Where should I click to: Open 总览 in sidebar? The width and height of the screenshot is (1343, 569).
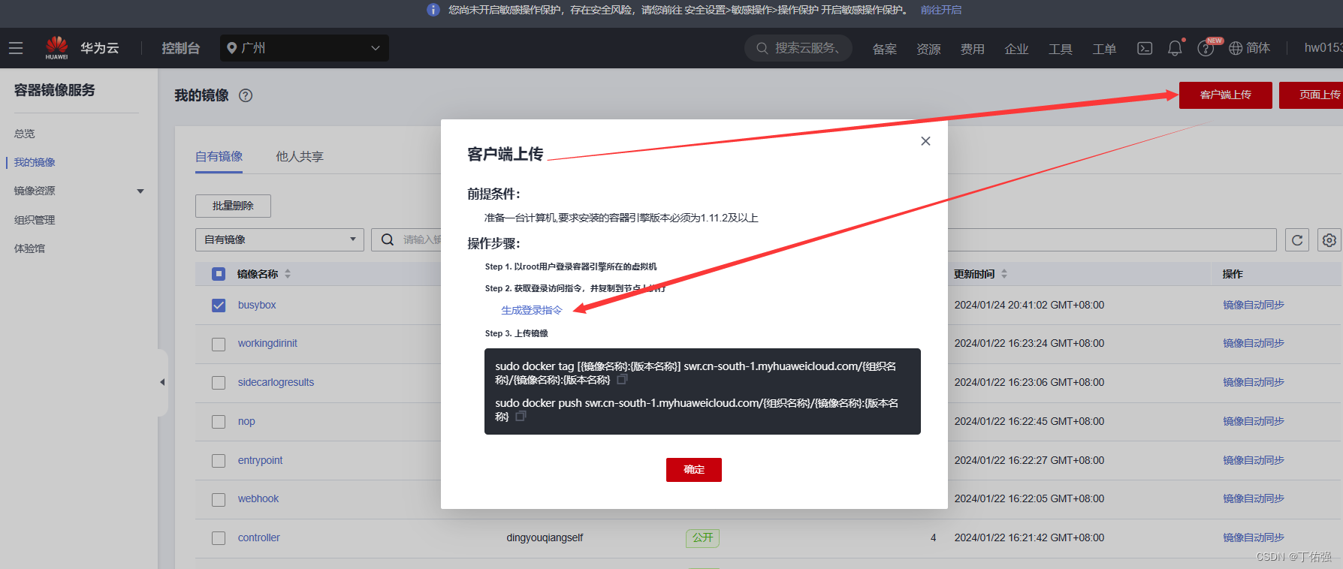tap(25, 134)
